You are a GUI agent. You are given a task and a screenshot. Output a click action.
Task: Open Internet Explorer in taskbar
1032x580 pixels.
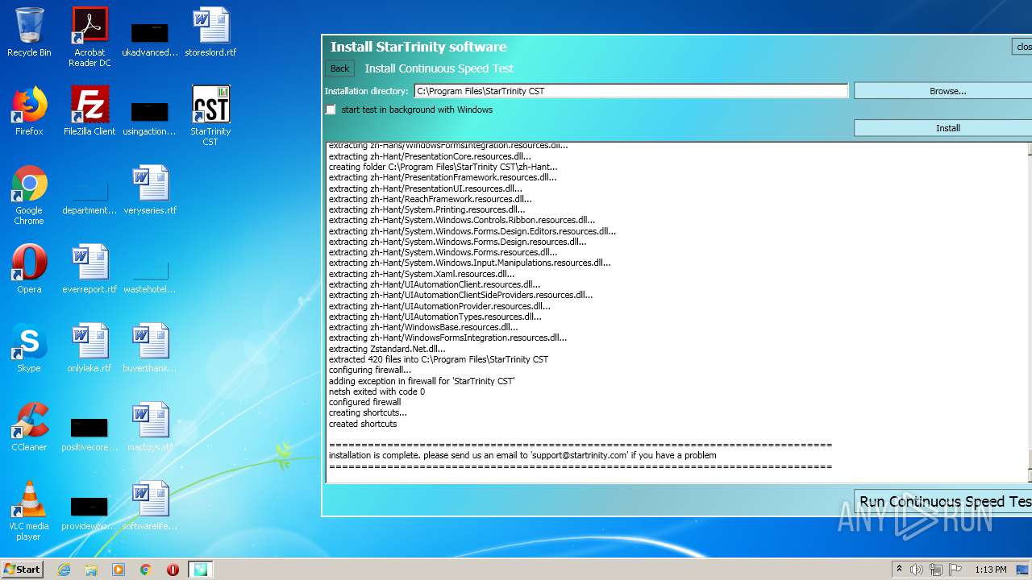pos(64,570)
